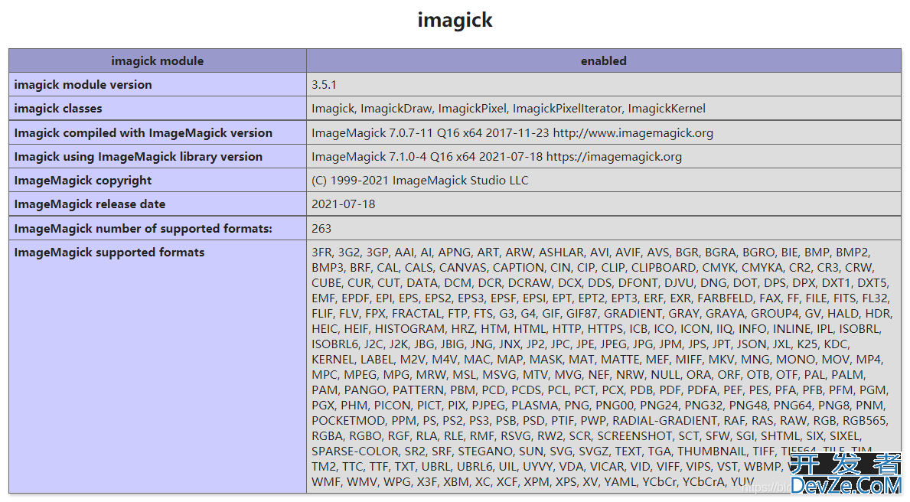Select "Imagick using ImageMagick library version" label
910x502 pixels.
click(x=138, y=157)
